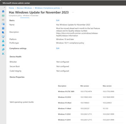Click Bitlocker setting label
The image size is (126, 124).
(13, 62)
